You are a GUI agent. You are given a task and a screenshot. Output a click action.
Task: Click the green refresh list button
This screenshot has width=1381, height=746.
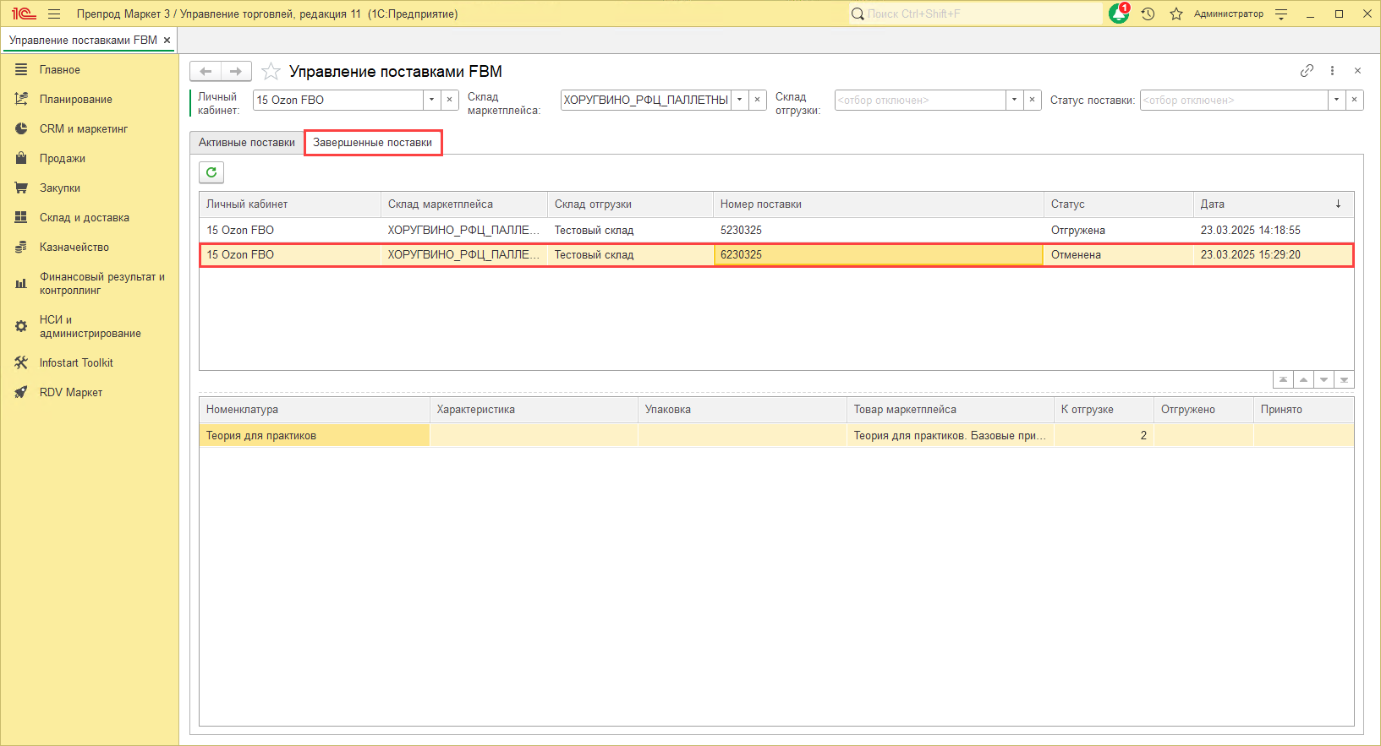click(x=211, y=172)
